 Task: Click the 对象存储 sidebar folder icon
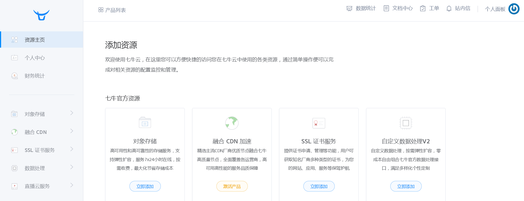point(14,114)
